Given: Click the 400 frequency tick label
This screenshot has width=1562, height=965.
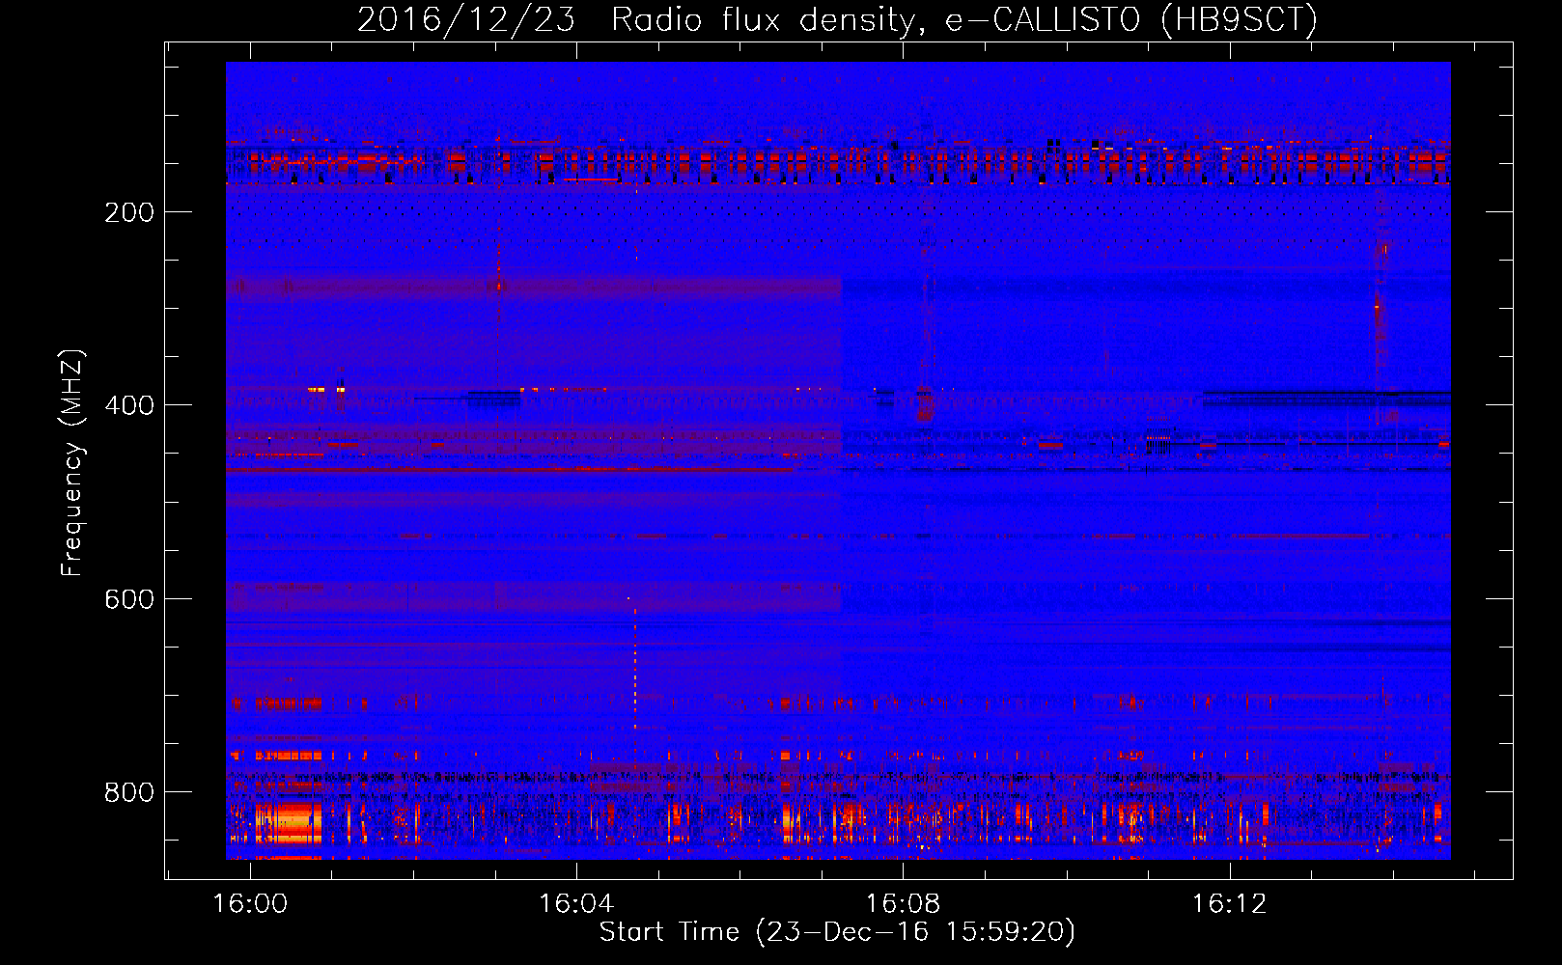Looking at the screenshot, I should coord(129,405).
